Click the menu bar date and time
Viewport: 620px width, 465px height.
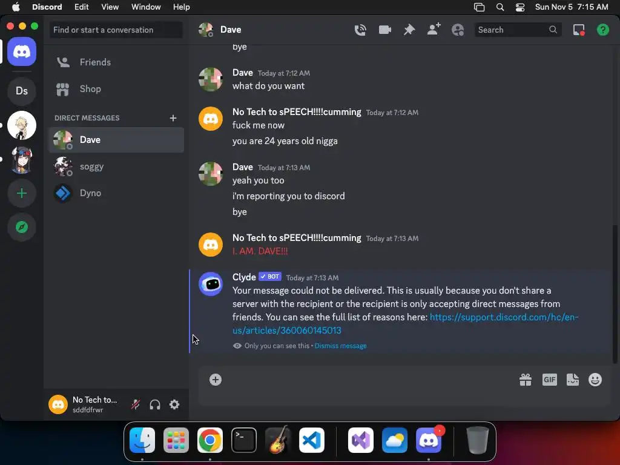click(x=572, y=7)
